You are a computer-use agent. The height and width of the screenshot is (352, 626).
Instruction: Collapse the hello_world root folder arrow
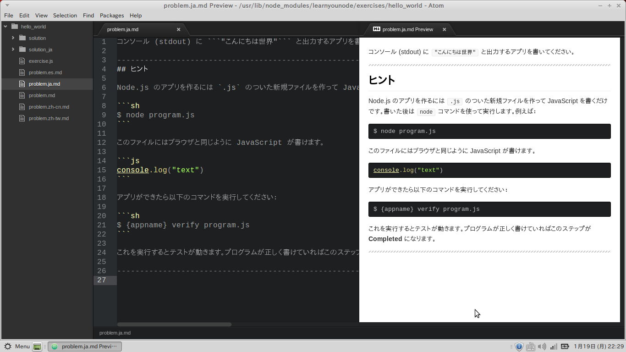pyautogui.click(x=5, y=27)
